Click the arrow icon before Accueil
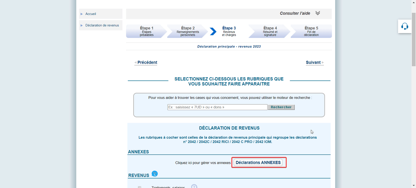Image resolution: width=416 pixels, height=188 pixels. pyautogui.click(x=82, y=14)
